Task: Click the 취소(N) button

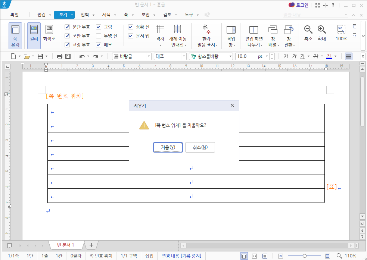Action: tap(200, 147)
